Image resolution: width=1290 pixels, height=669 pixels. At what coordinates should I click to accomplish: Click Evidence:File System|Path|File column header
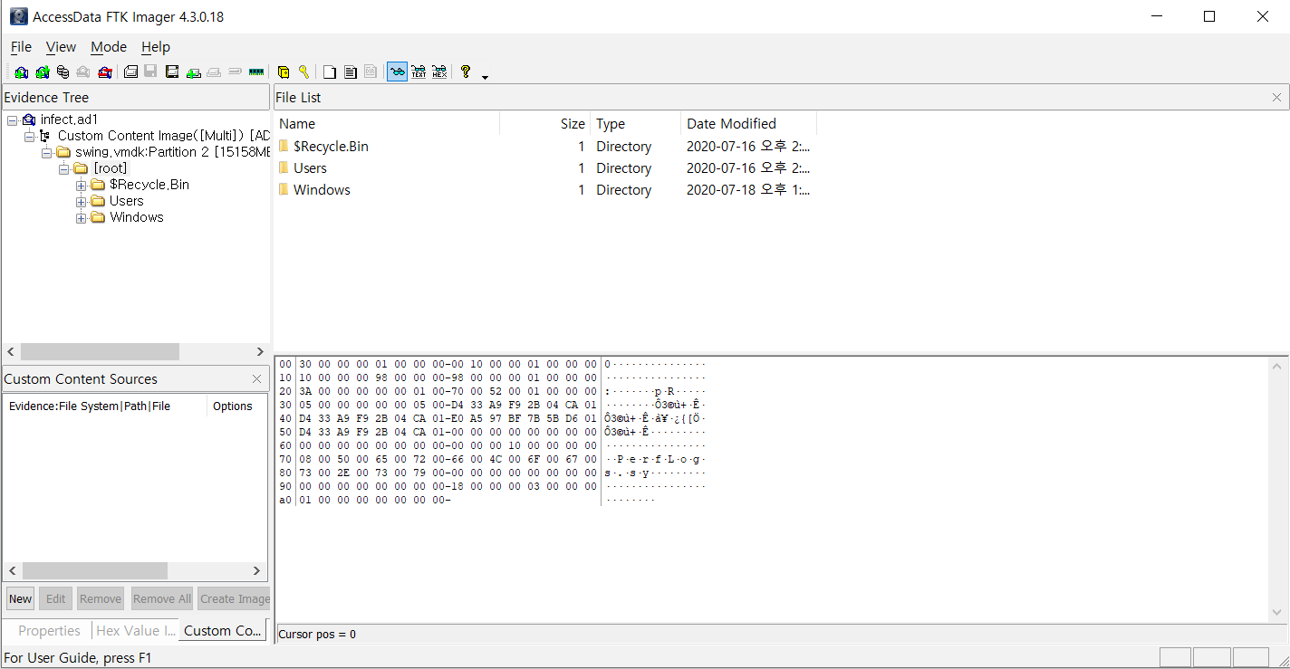(105, 406)
